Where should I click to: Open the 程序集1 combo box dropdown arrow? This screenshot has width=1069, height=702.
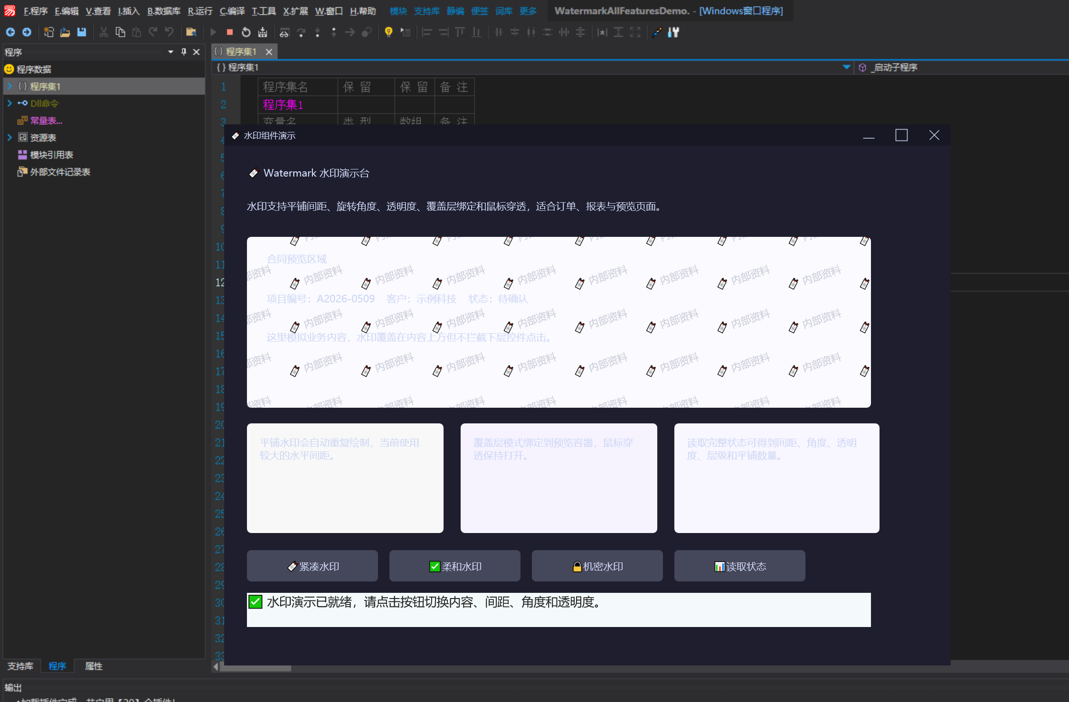846,67
